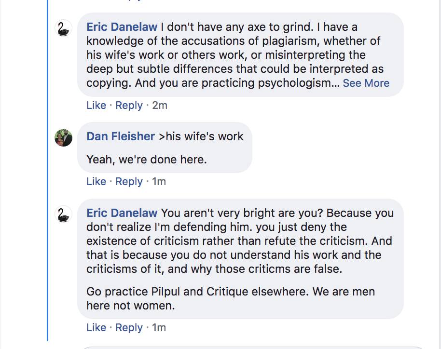Reply to Dan Fleisher's comment

[129, 182]
